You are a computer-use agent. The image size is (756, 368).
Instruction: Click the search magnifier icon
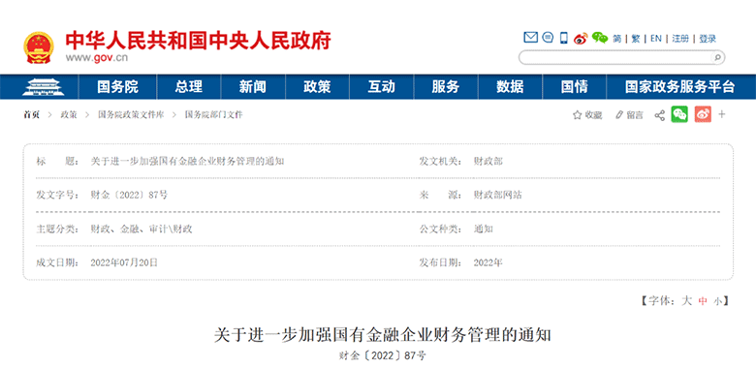click(717, 58)
